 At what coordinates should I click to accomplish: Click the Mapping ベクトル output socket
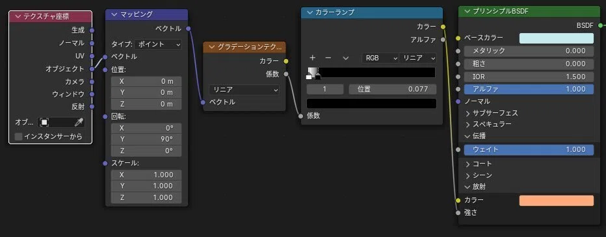tap(188, 29)
